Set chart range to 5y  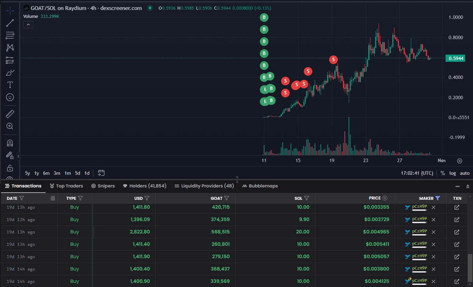[27, 173]
